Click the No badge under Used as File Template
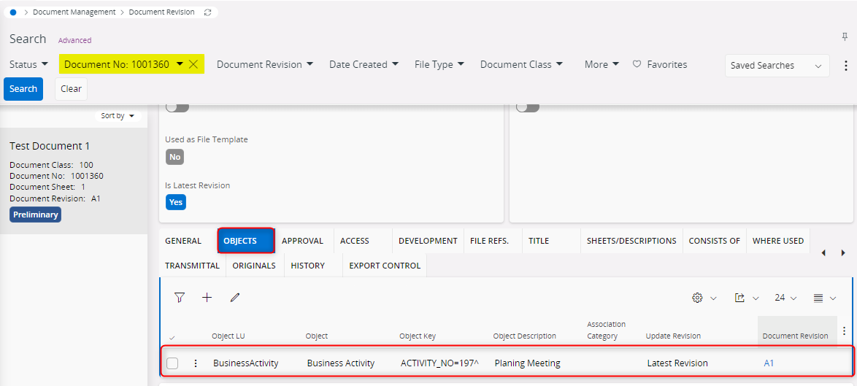This screenshot has height=386, width=857. click(175, 157)
